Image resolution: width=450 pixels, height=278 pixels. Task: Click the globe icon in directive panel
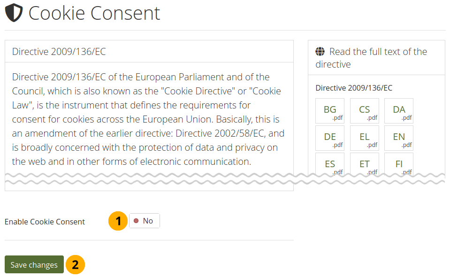[x=320, y=52]
